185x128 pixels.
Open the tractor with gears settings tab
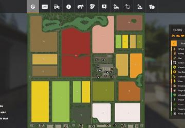116,6
